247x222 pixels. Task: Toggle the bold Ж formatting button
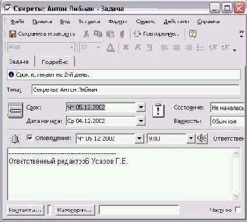point(126,47)
